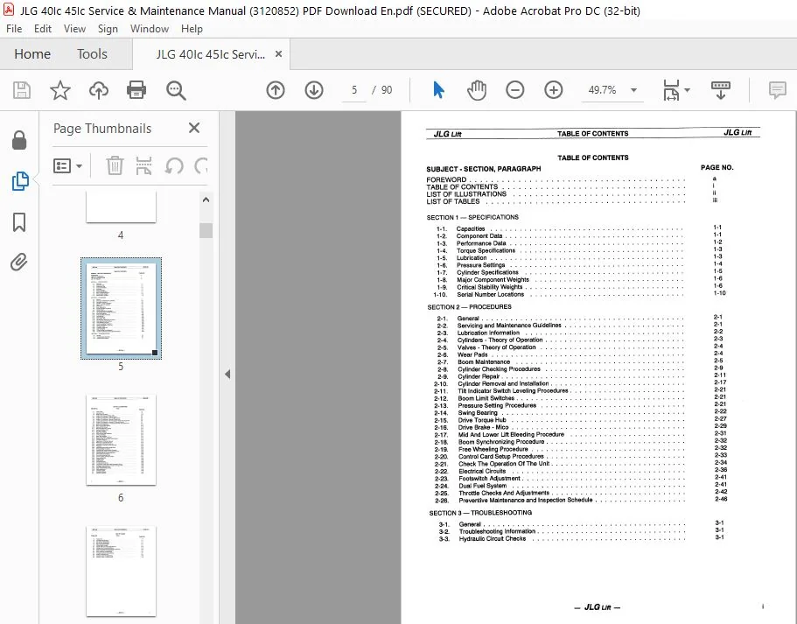Activate the Hand pan tool
Viewport: 797px width, 624px height.
(477, 90)
